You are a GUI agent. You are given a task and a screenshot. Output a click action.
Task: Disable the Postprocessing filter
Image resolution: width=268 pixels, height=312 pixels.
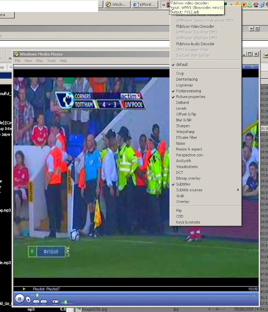tap(206, 91)
